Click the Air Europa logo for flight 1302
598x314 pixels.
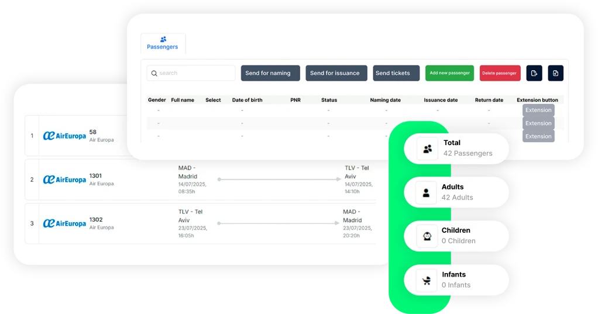pyautogui.click(x=64, y=223)
